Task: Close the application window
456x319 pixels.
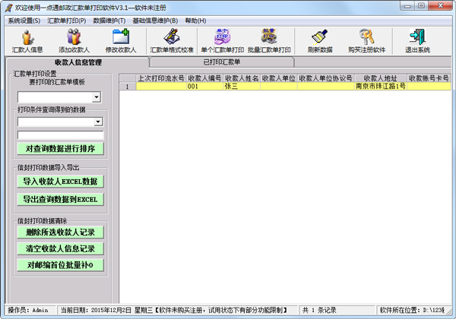Action: (x=440, y=6)
